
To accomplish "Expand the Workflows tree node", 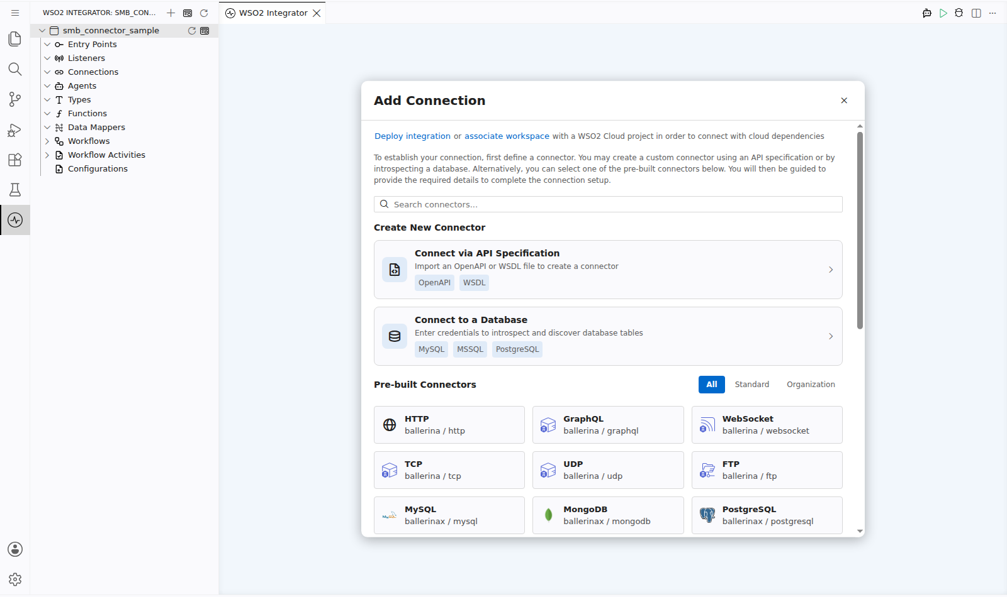I will 47,141.
